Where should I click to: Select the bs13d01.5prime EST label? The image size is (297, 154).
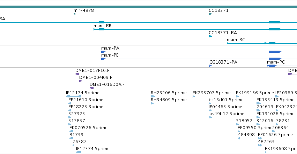(x=226, y=100)
